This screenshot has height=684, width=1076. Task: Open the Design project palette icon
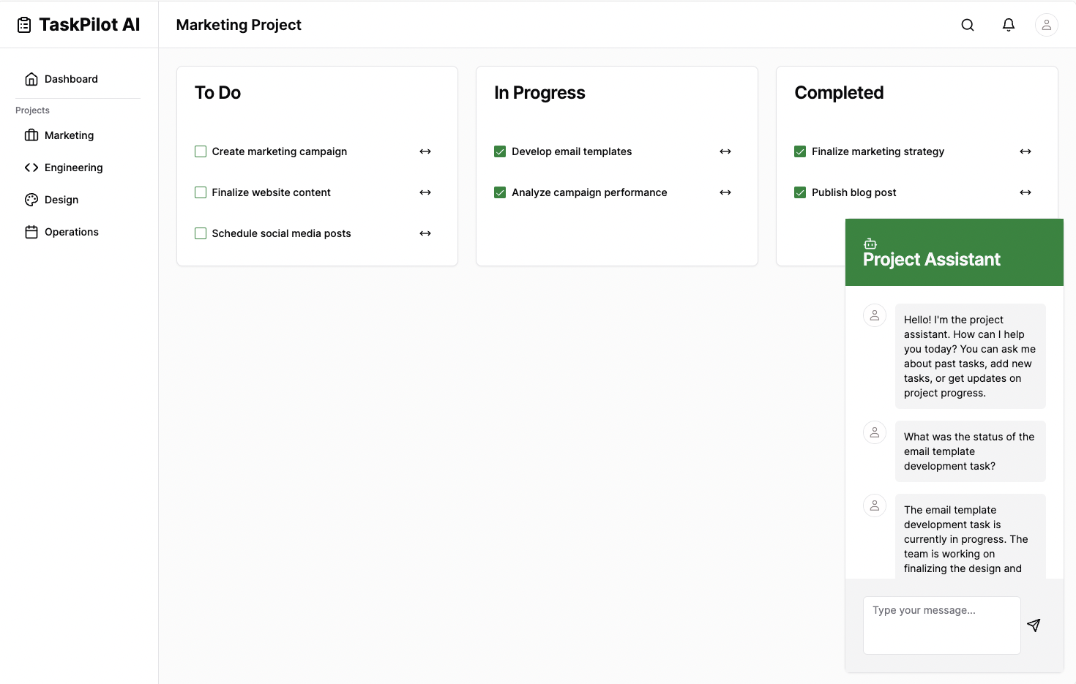click(x=31, y=199)
